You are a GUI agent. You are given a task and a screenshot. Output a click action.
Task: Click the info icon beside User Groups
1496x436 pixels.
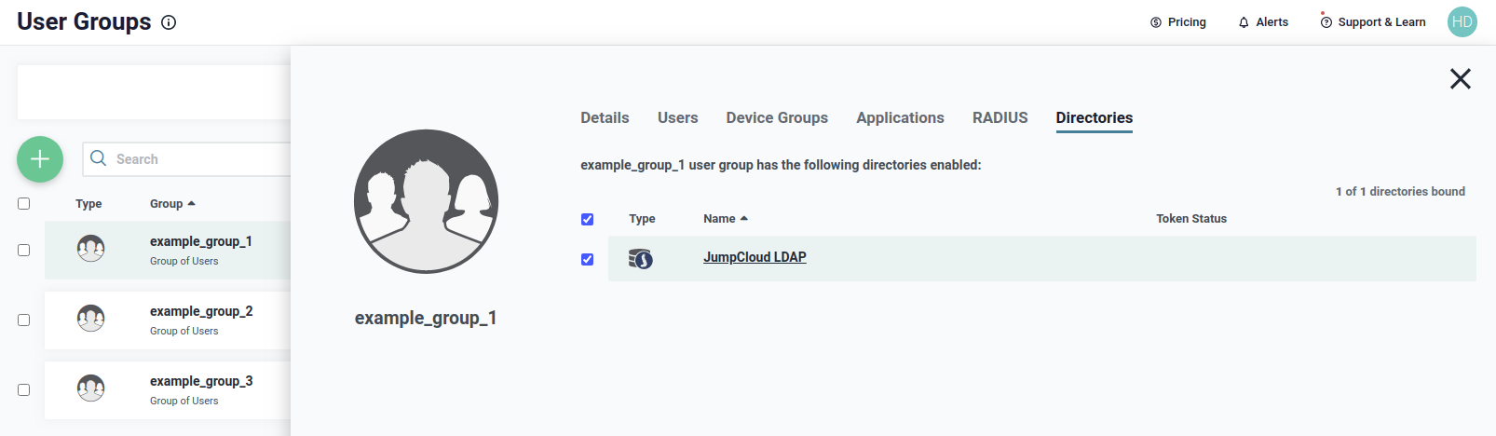[x=169, y=22]
